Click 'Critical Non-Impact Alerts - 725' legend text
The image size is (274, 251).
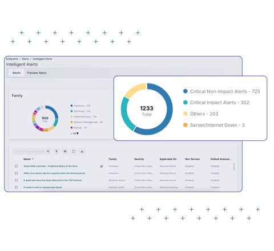225,91
